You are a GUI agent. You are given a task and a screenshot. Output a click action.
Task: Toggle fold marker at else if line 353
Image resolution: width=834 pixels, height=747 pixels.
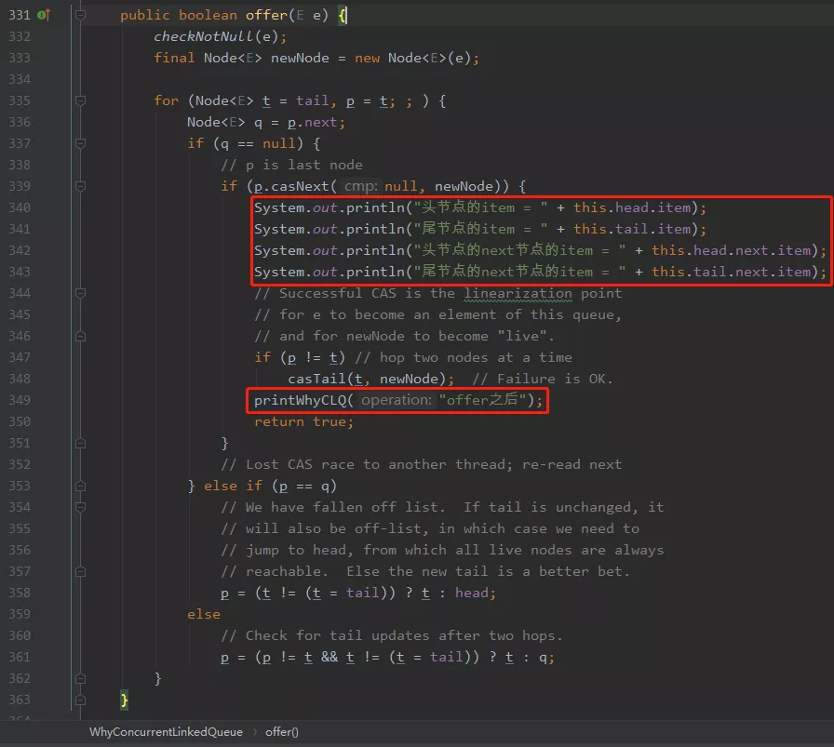click(x=80, y=486)
